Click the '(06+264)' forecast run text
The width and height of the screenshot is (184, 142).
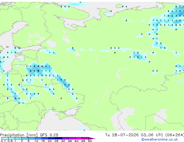[x=175, y=135]
